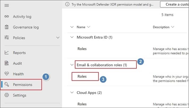This screenshot has height=108, width=189.
Task: Click the Defender XDR permission model banner text
Action: (x=113, y=5)
